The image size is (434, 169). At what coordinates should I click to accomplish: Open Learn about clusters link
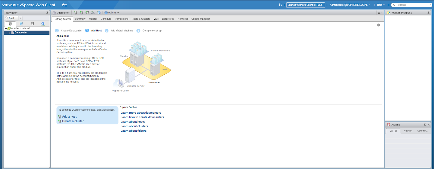point(134,126)
